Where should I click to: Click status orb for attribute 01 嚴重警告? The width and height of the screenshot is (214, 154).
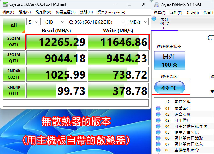point(158,108)
